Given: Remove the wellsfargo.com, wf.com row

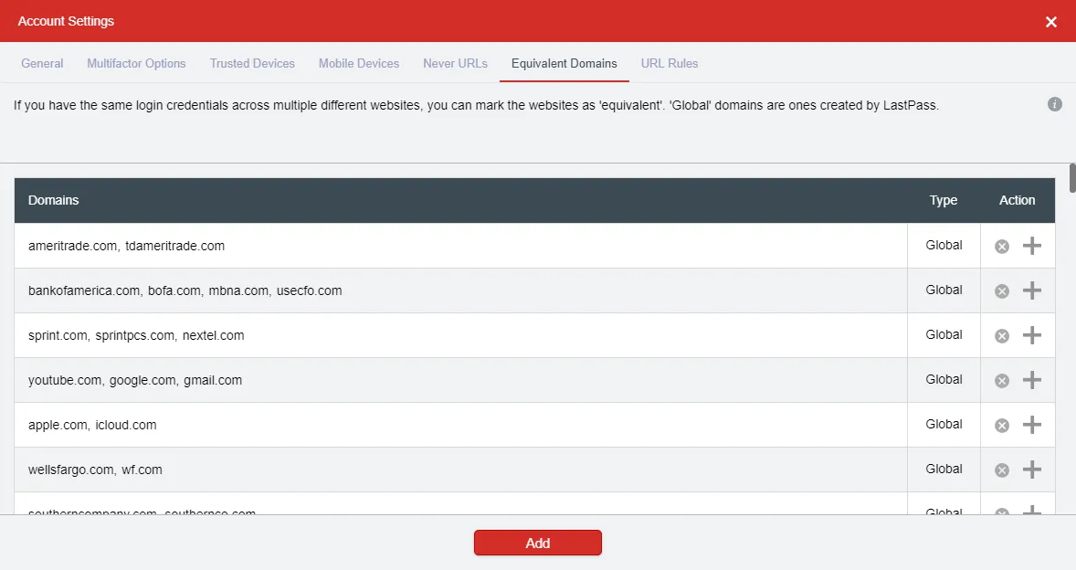Looking at the screenshot, I should [1002, 470].
